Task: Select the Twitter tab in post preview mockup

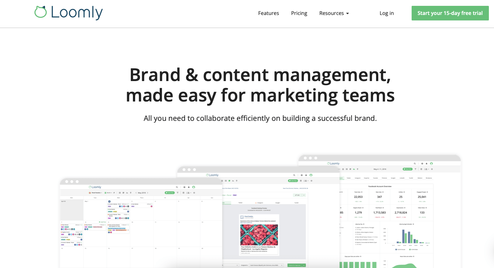Action: tap(241, 202)
